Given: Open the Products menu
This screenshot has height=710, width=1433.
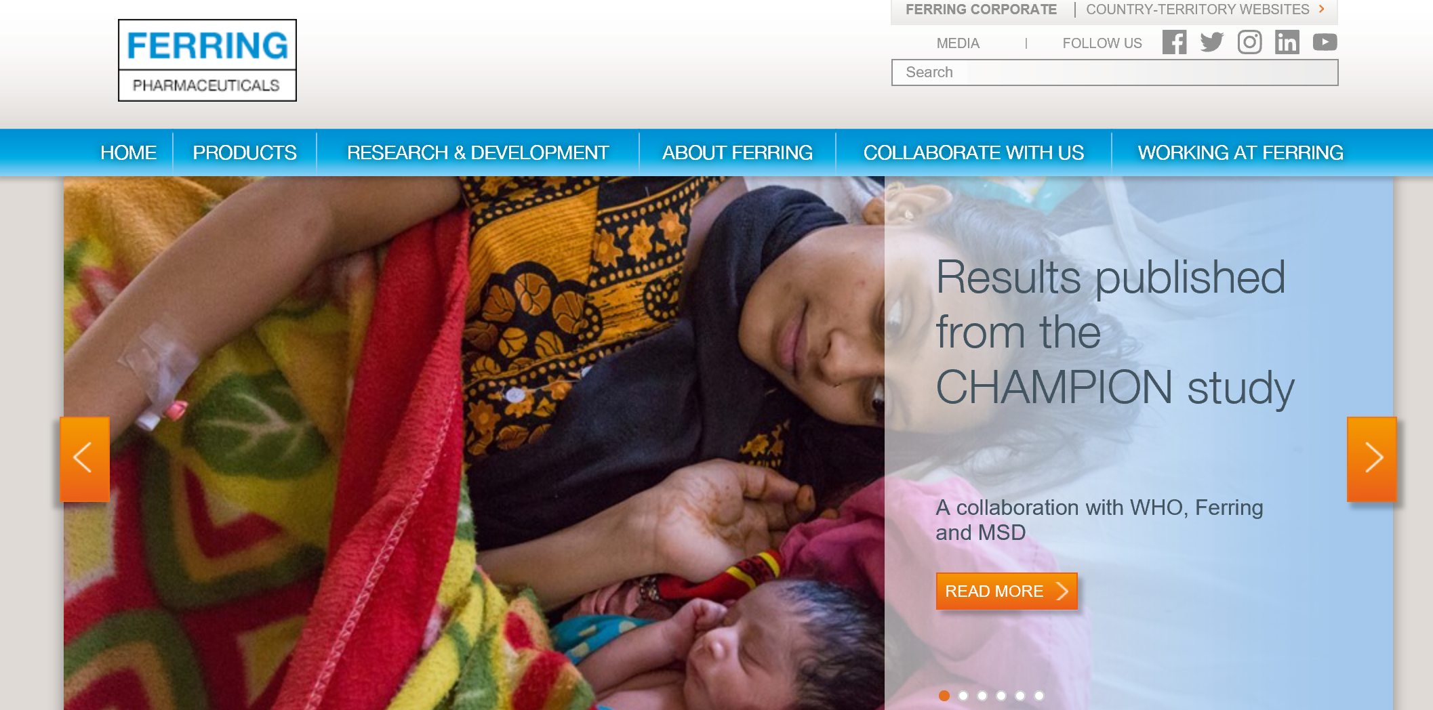Looking at the screenshot, I should point(245,152).
